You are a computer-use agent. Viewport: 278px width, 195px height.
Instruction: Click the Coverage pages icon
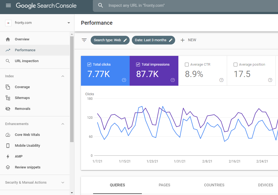coord(8,87)
